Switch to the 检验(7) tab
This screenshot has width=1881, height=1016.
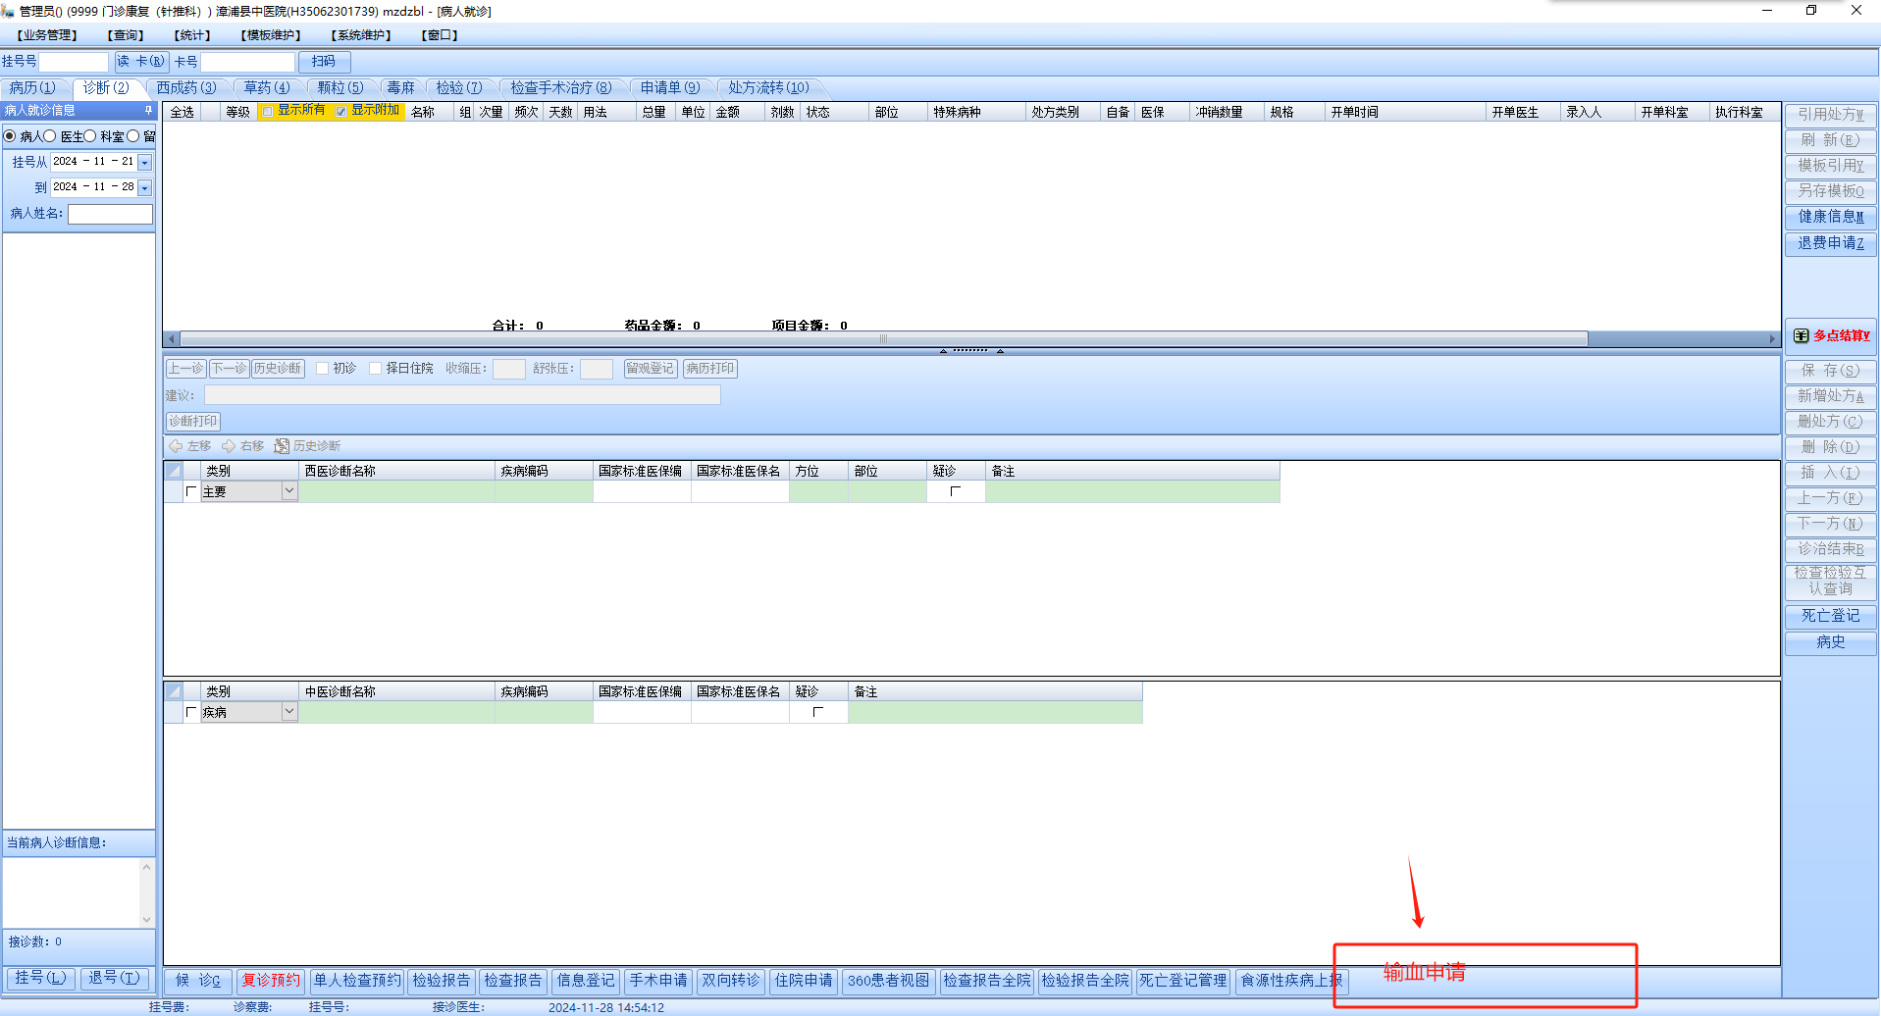pyautogui.click(x=459, y=88)
